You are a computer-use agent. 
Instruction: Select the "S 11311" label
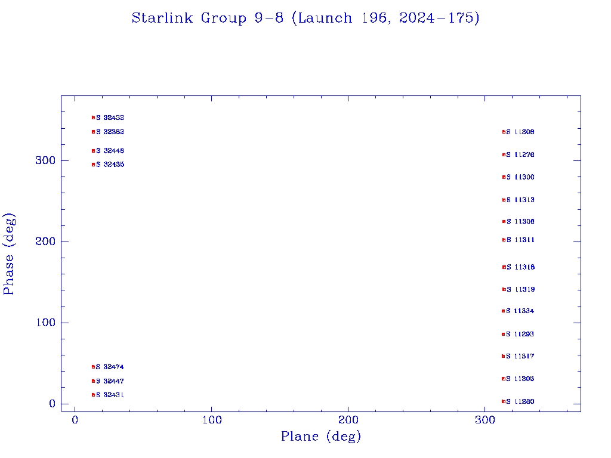520,240
